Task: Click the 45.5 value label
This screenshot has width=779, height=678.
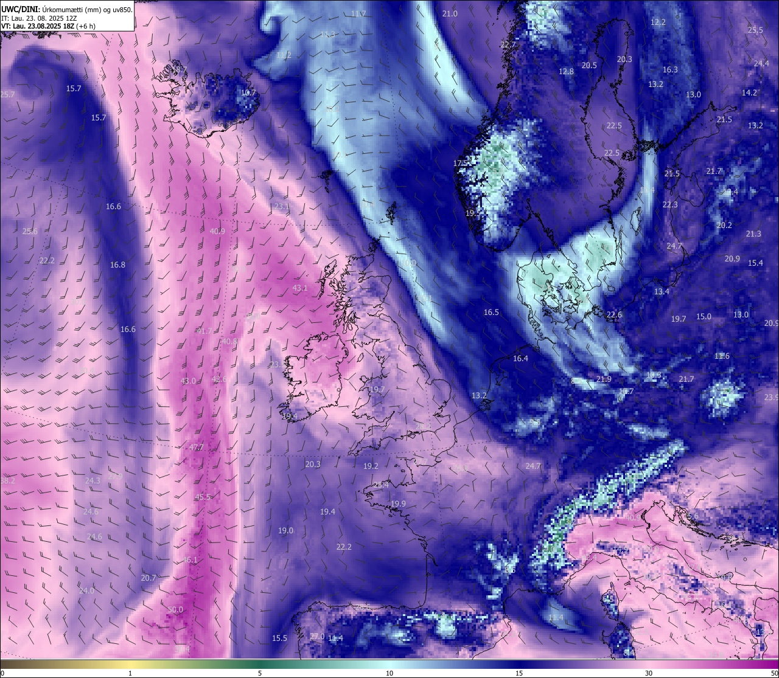Action: 203,497
